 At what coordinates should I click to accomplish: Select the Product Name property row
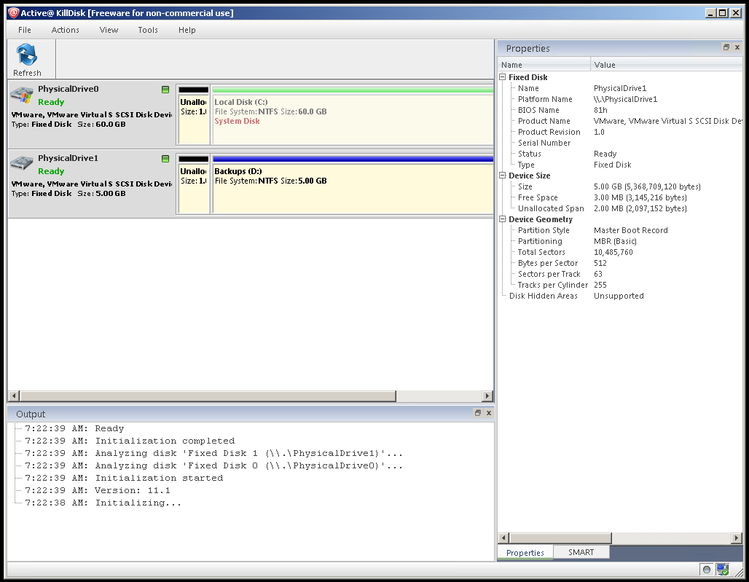pyautogui.click(x=621, y=121)
